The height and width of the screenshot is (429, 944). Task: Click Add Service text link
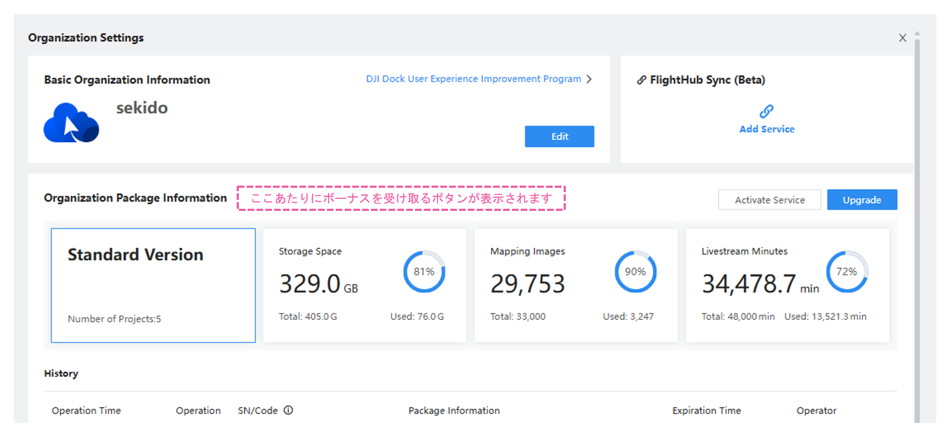pyautogui.click(x=766, y=129)
